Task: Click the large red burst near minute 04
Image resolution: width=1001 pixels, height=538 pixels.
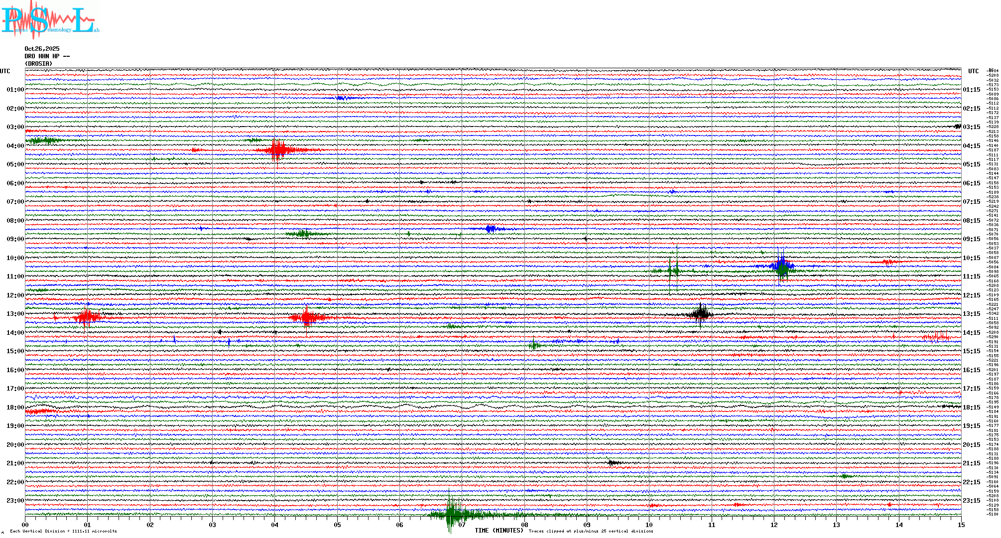Action: coord(278,149)
